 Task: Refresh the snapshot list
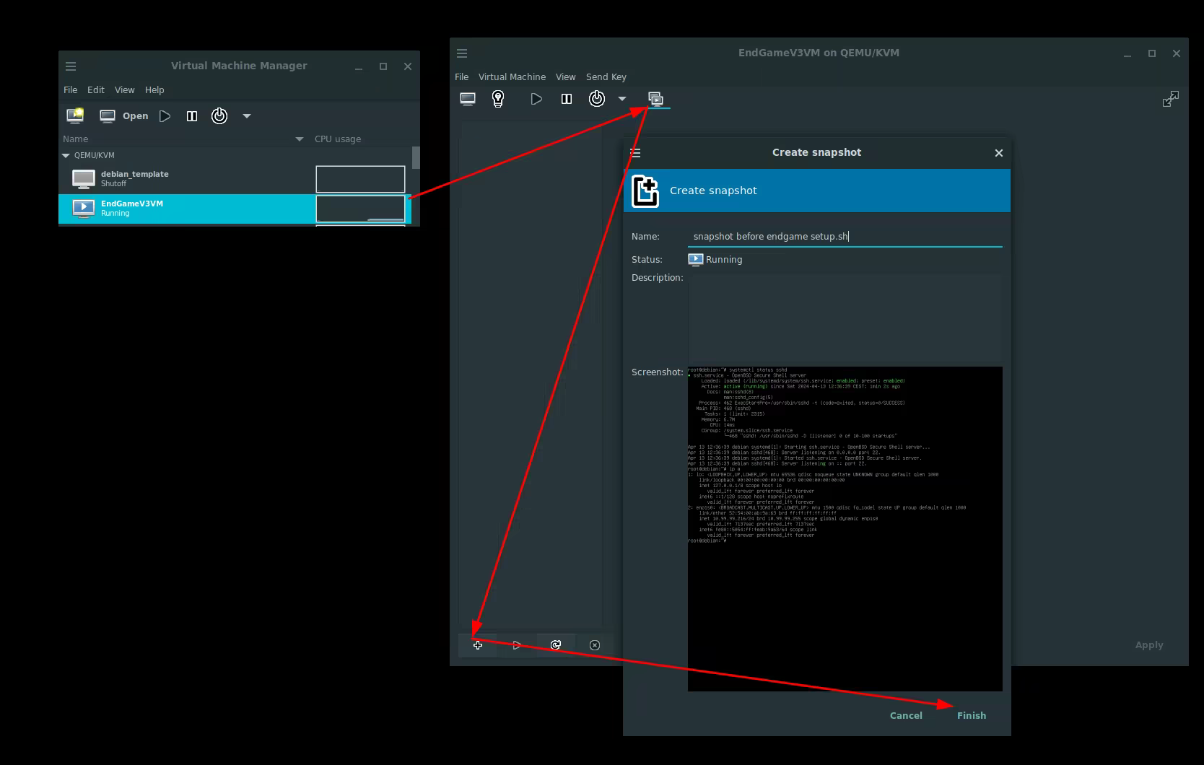(x=556, y=645)
